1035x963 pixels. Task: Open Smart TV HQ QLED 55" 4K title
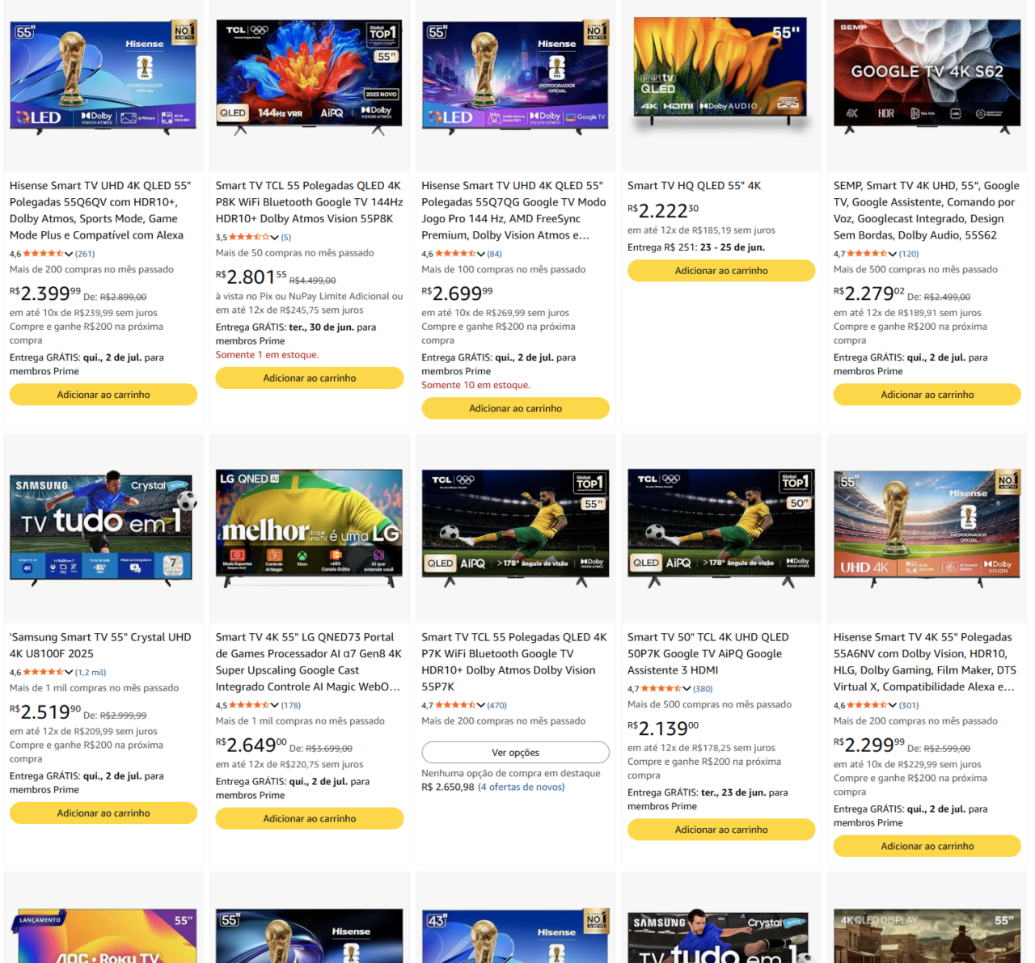tap(694, 186)
